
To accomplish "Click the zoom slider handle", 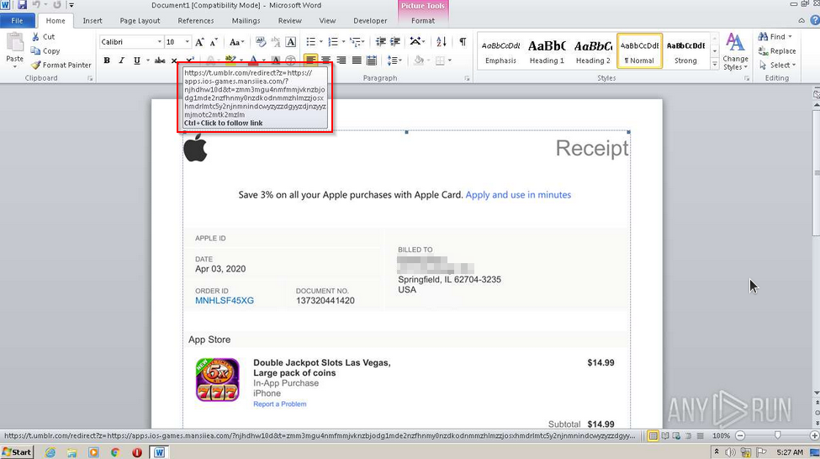I will (778, 435).
